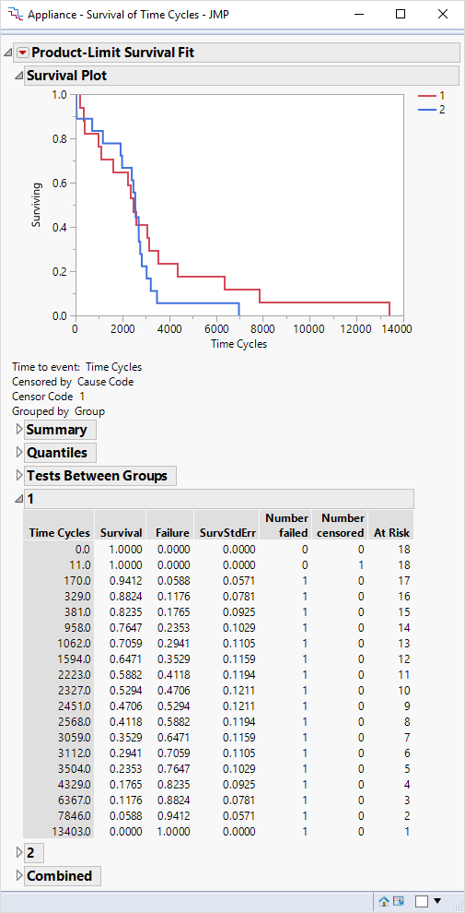Image resolution: width=465 pixels, height=913 pixels.
Task: Open red triangle menu for Product-Limit Survival Fit
Action: [x=22, y=53]
